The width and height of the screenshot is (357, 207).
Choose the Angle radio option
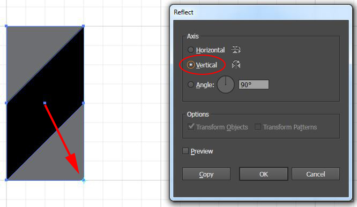(x=191, y=85)
